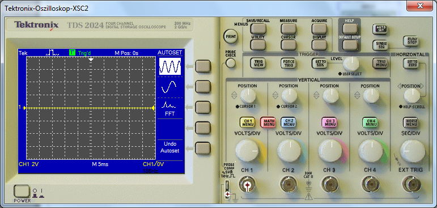Open the MEASURE menu button
This screenshot has width=437, height=208.
[x=288, y=28]
